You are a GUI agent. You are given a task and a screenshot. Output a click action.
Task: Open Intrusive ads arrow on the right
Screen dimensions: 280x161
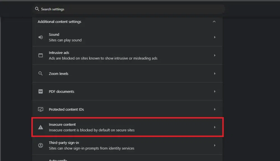tap(215, 55)
